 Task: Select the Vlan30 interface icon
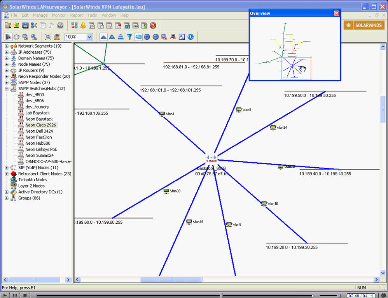166,191
